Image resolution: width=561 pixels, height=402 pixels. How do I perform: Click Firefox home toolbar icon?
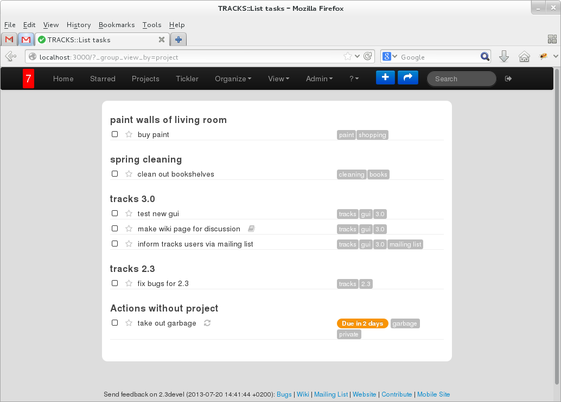(524, 57)
